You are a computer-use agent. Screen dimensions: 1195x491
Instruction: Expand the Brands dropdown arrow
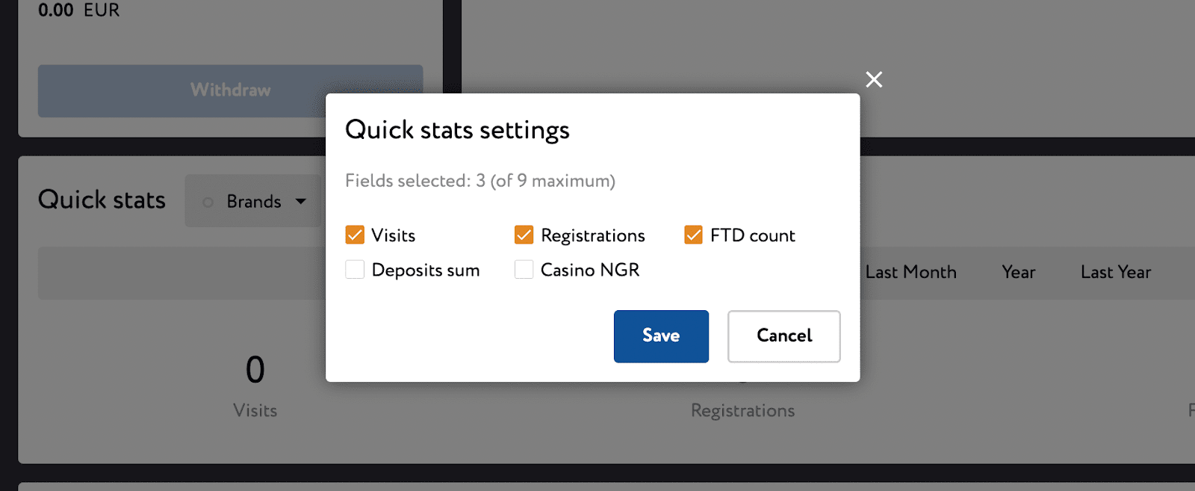[301, 202]
